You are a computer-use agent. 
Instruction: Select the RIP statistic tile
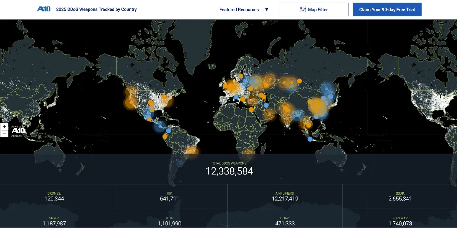pyautogui.click(x=170, y=196)
